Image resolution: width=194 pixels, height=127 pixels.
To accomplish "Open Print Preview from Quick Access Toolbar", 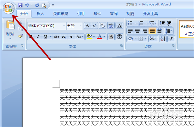I will coord(44,5).
